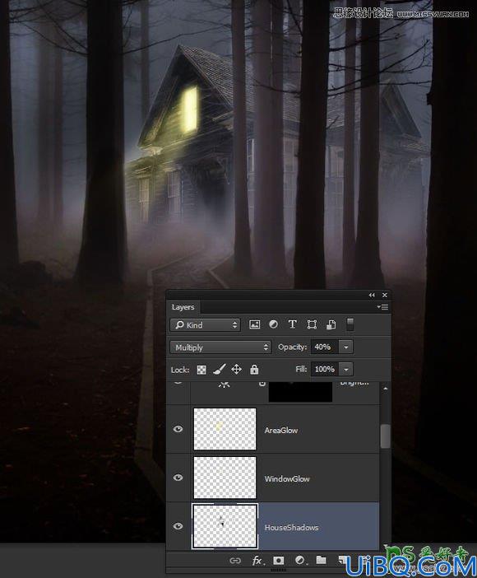Create a new layer group folder
The width and height of the screenshot is (477, 578).
pos(322,561)
